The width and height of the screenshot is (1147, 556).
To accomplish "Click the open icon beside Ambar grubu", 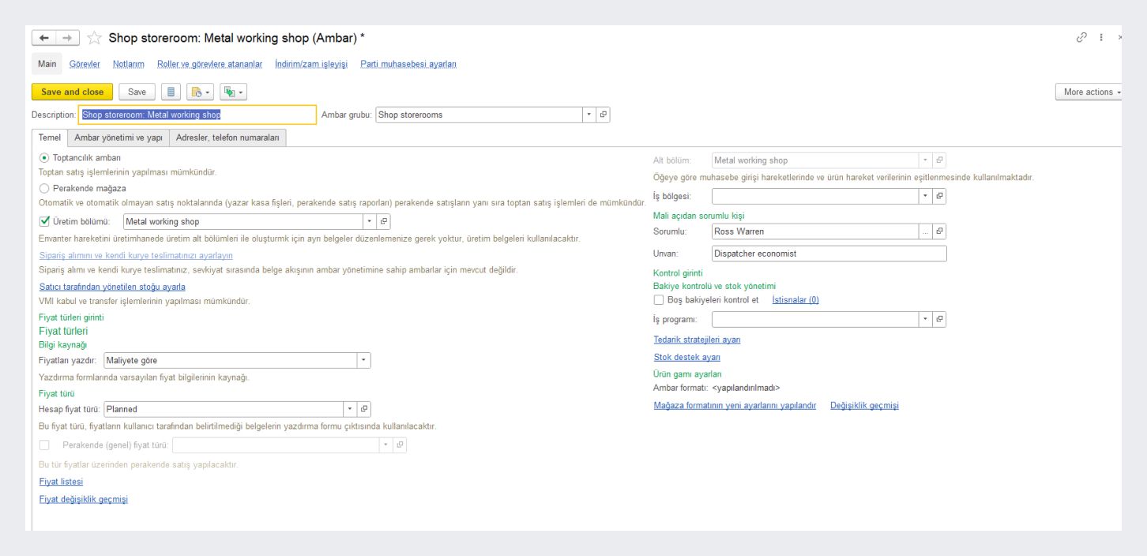I will coord(604,115).
